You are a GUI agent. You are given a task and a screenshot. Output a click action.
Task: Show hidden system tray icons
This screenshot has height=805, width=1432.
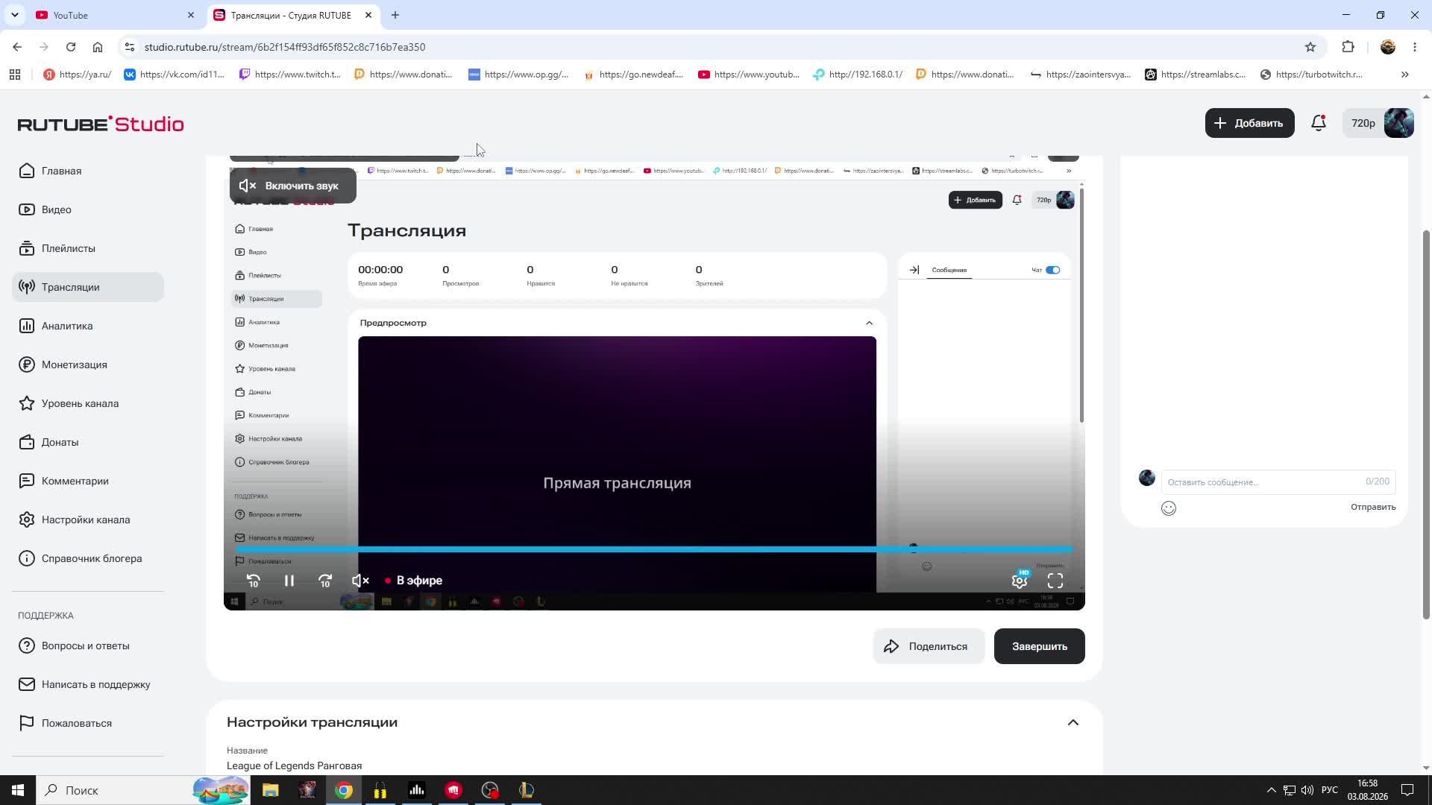pos(1271,790)
